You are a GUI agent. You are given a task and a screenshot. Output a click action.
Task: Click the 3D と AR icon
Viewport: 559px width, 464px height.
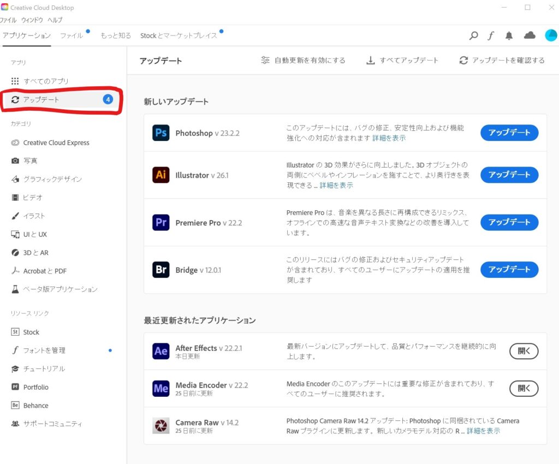point(15,253)
